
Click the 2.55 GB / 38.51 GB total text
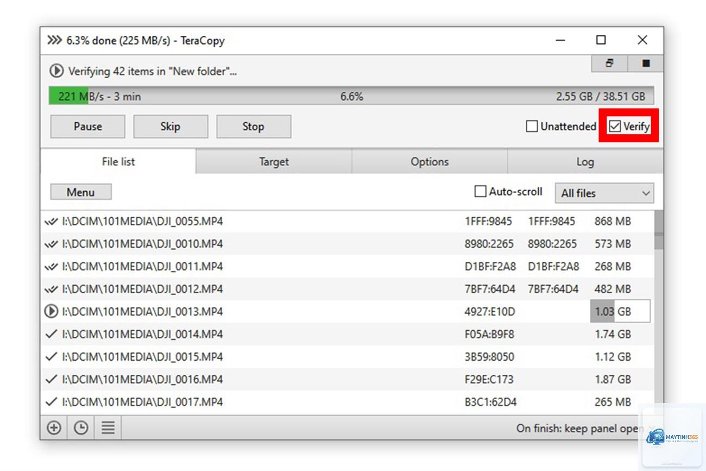(601, 97)
